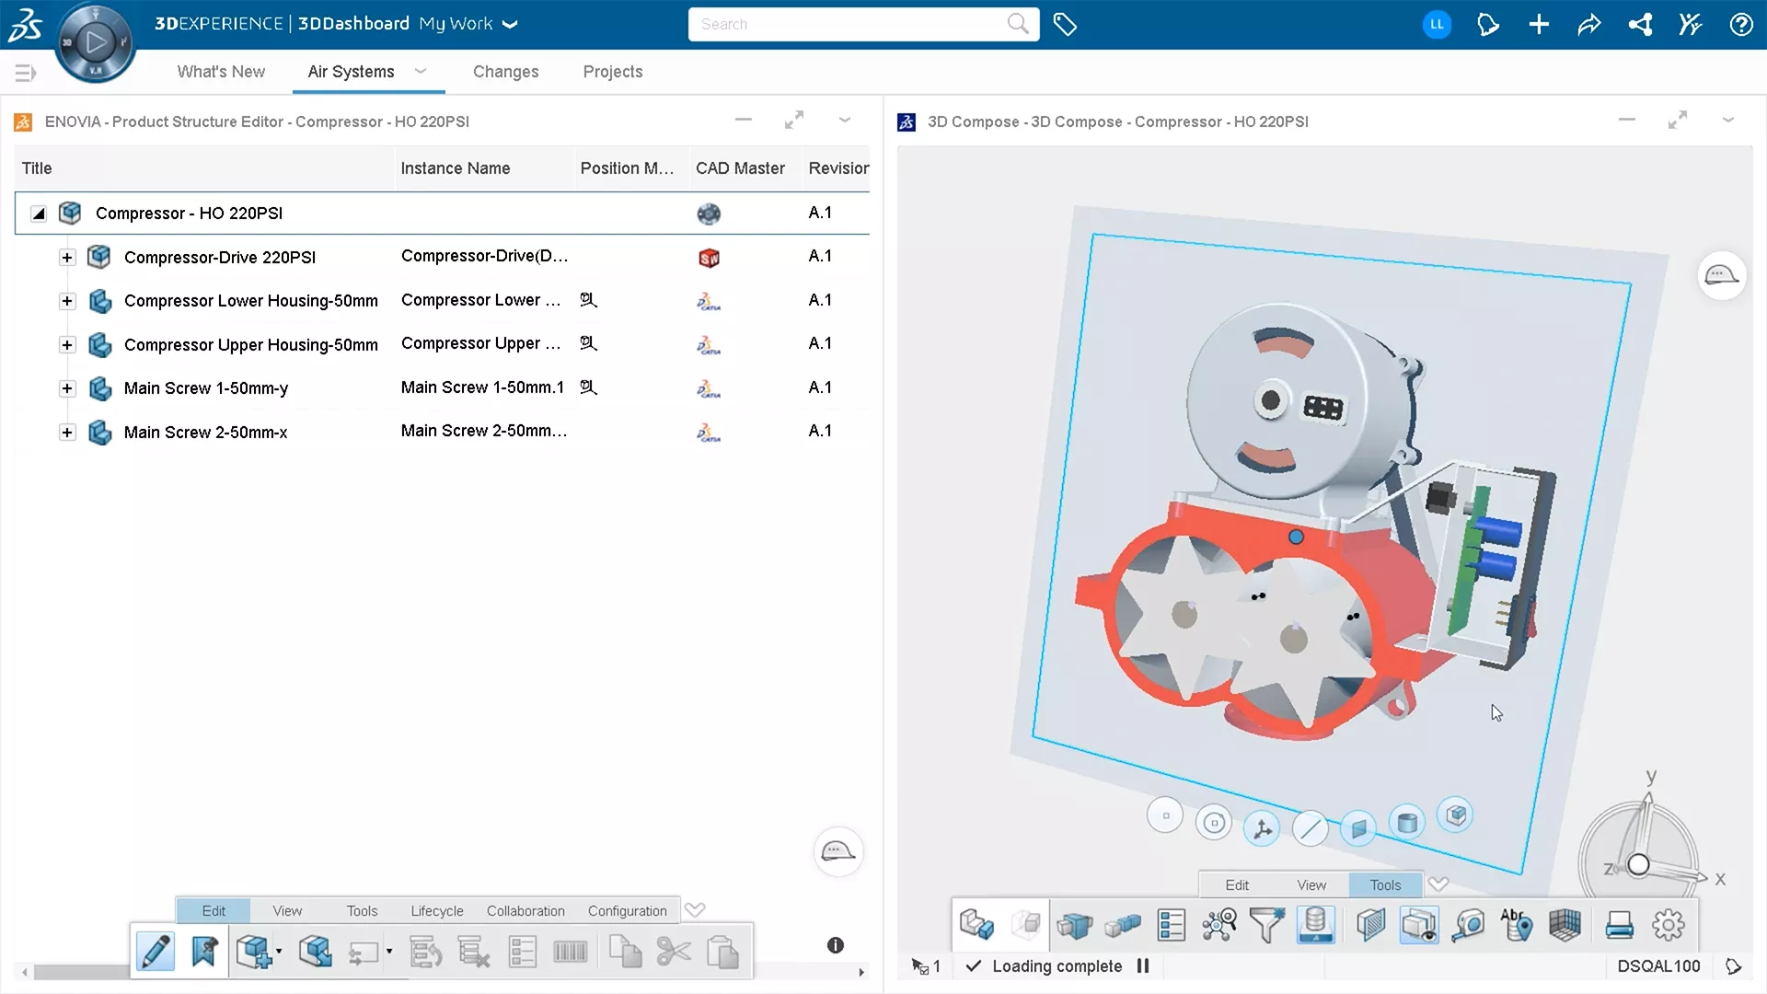Screen dimensions: 1767x994
Task: Toggle the grid wall ambience icon
Action: click(x=1565, y=925)
